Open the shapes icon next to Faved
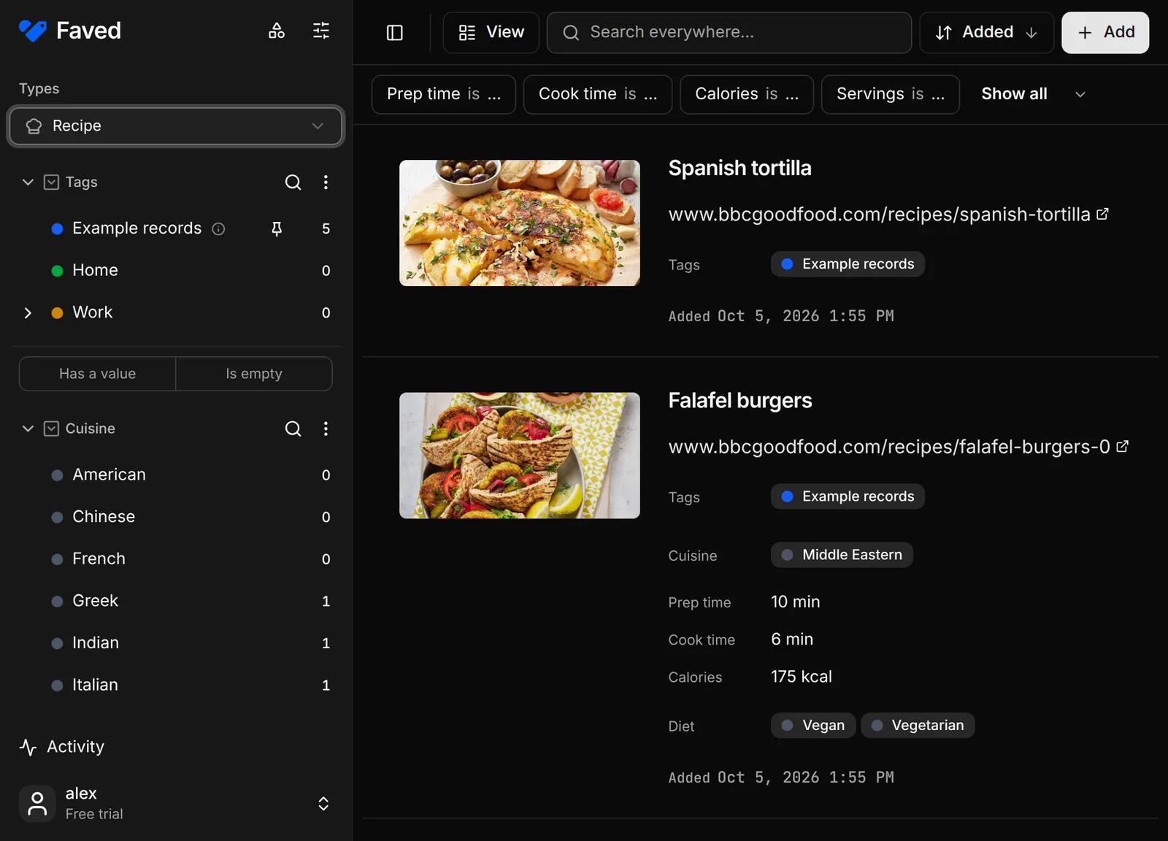 click(x=277, y=31)
